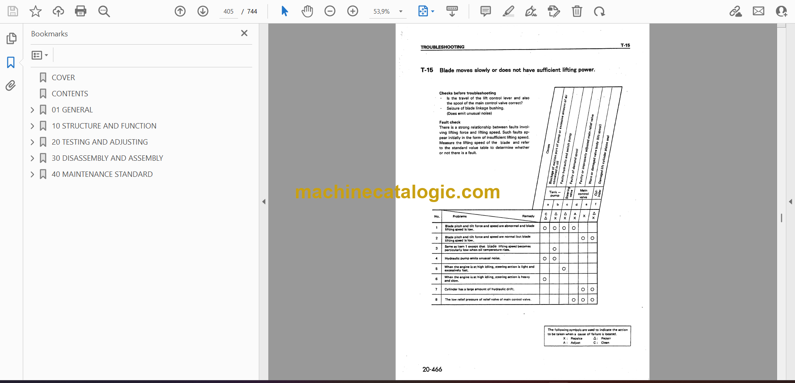Expand 30 DISASSEMBLY AND ASSEMBLY bookmark
This screenshot has height=383, width=795.
coord(32,158)
